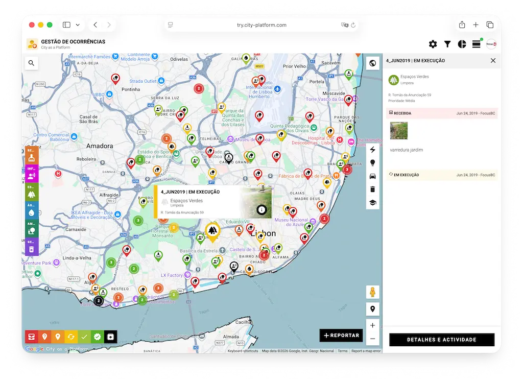Click the graduation cap layer icon
Image resolution: width=523 pixels, height=382 pixels.
(x=372, y=203)
